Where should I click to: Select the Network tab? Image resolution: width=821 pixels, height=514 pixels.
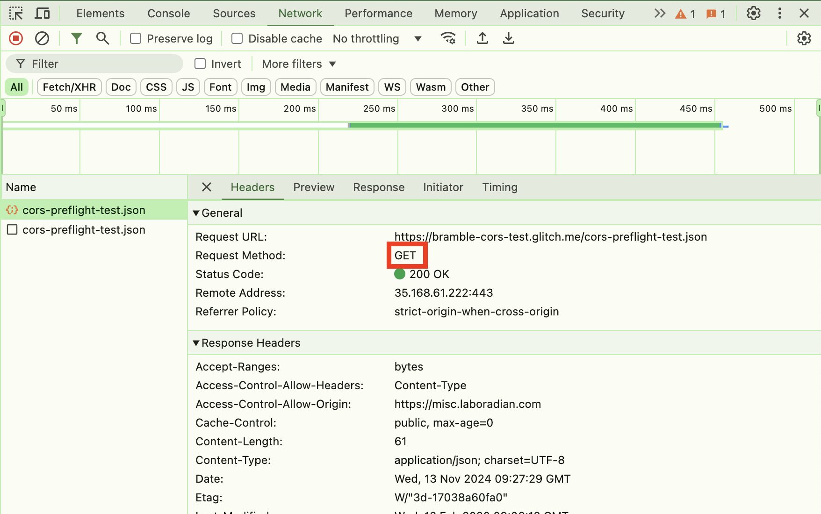(x=300, y=13)
